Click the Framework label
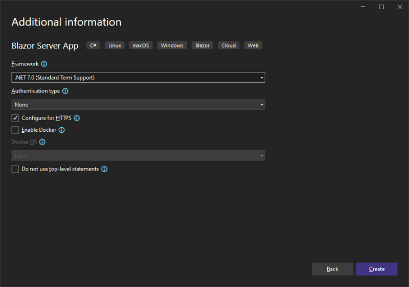This screenshot has height=287, width=409. tap(25, 64)
